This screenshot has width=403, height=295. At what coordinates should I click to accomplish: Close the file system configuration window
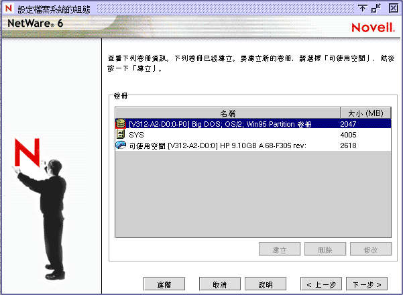pos(393,9)
